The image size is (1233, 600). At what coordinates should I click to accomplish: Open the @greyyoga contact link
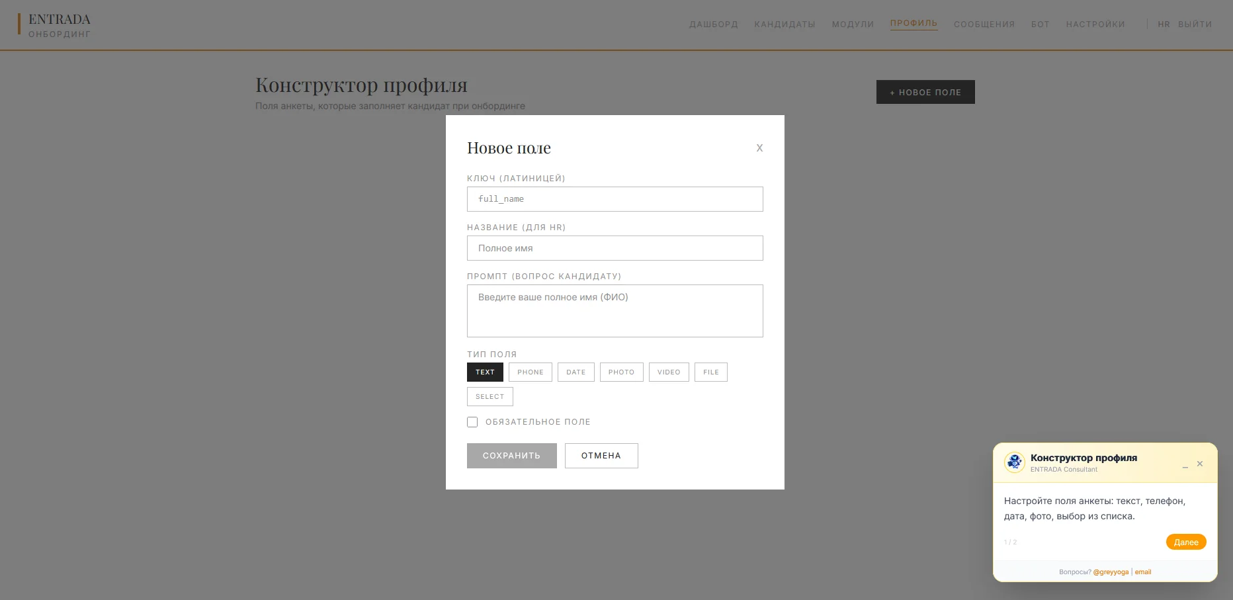(x=1111, y=572)
